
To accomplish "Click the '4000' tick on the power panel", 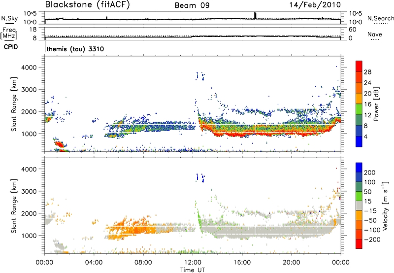I will [x=29, y=68].
